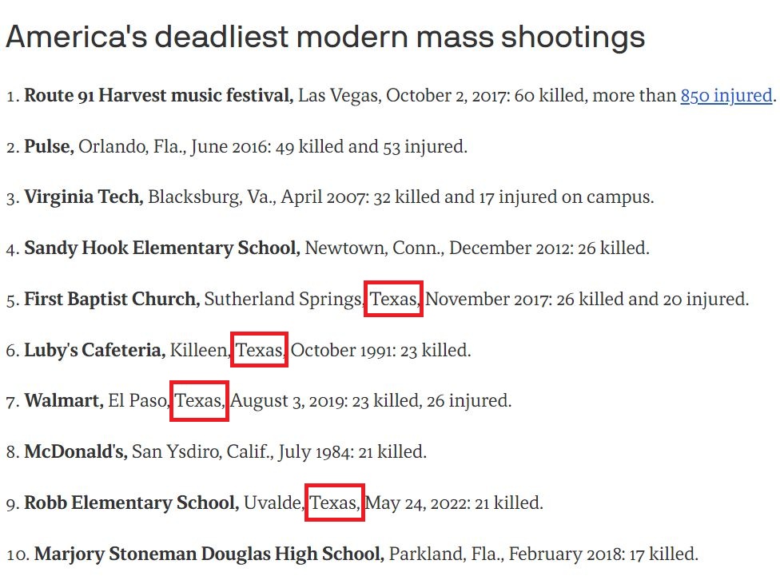Click the bold "Robb Elementary School" name
The image size is (780, 584).
tap(132, 503)
